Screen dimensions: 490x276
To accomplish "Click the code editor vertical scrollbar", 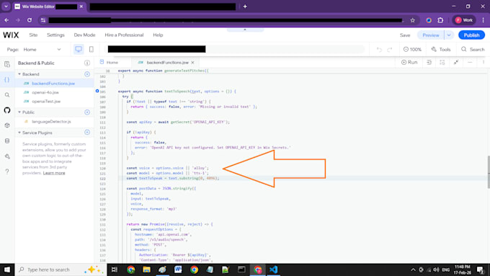I will click(x=489, y=172).
